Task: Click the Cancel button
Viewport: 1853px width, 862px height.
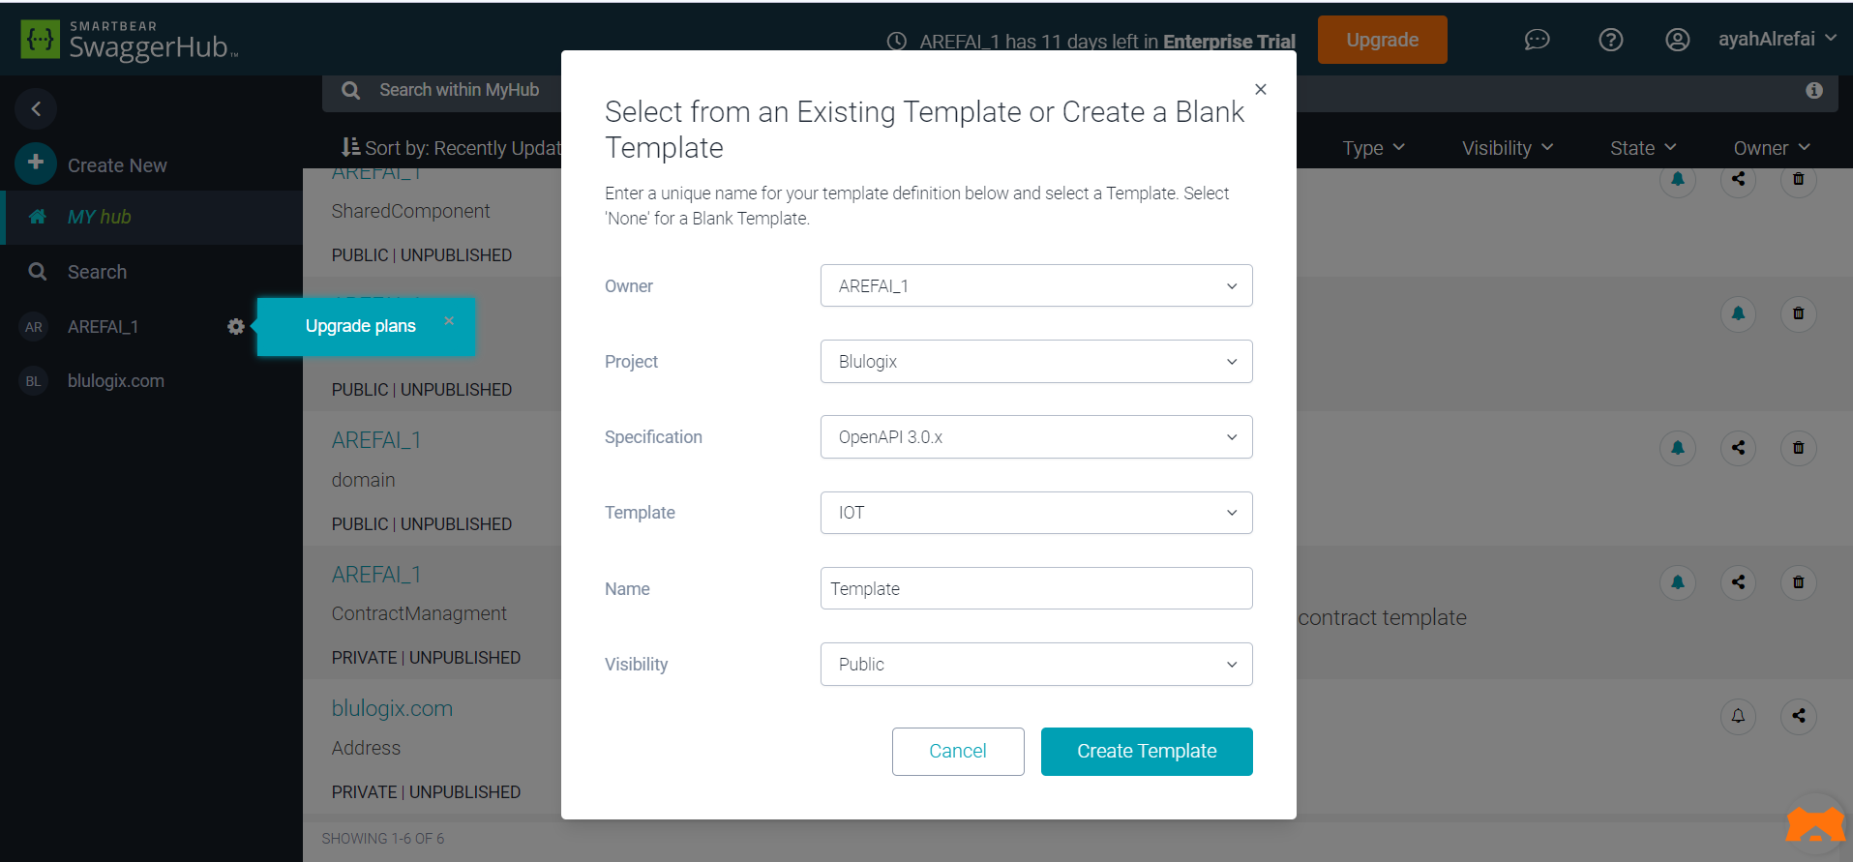Action: click(x=957, y=752)
